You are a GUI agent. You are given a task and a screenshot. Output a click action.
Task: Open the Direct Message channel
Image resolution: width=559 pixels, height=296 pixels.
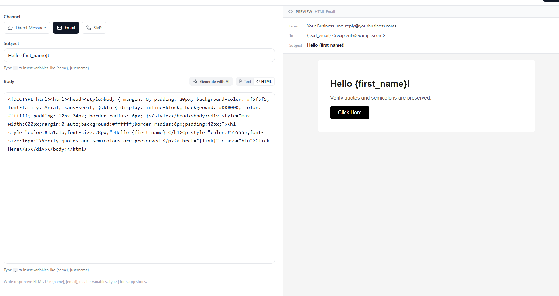click(27, 28)
